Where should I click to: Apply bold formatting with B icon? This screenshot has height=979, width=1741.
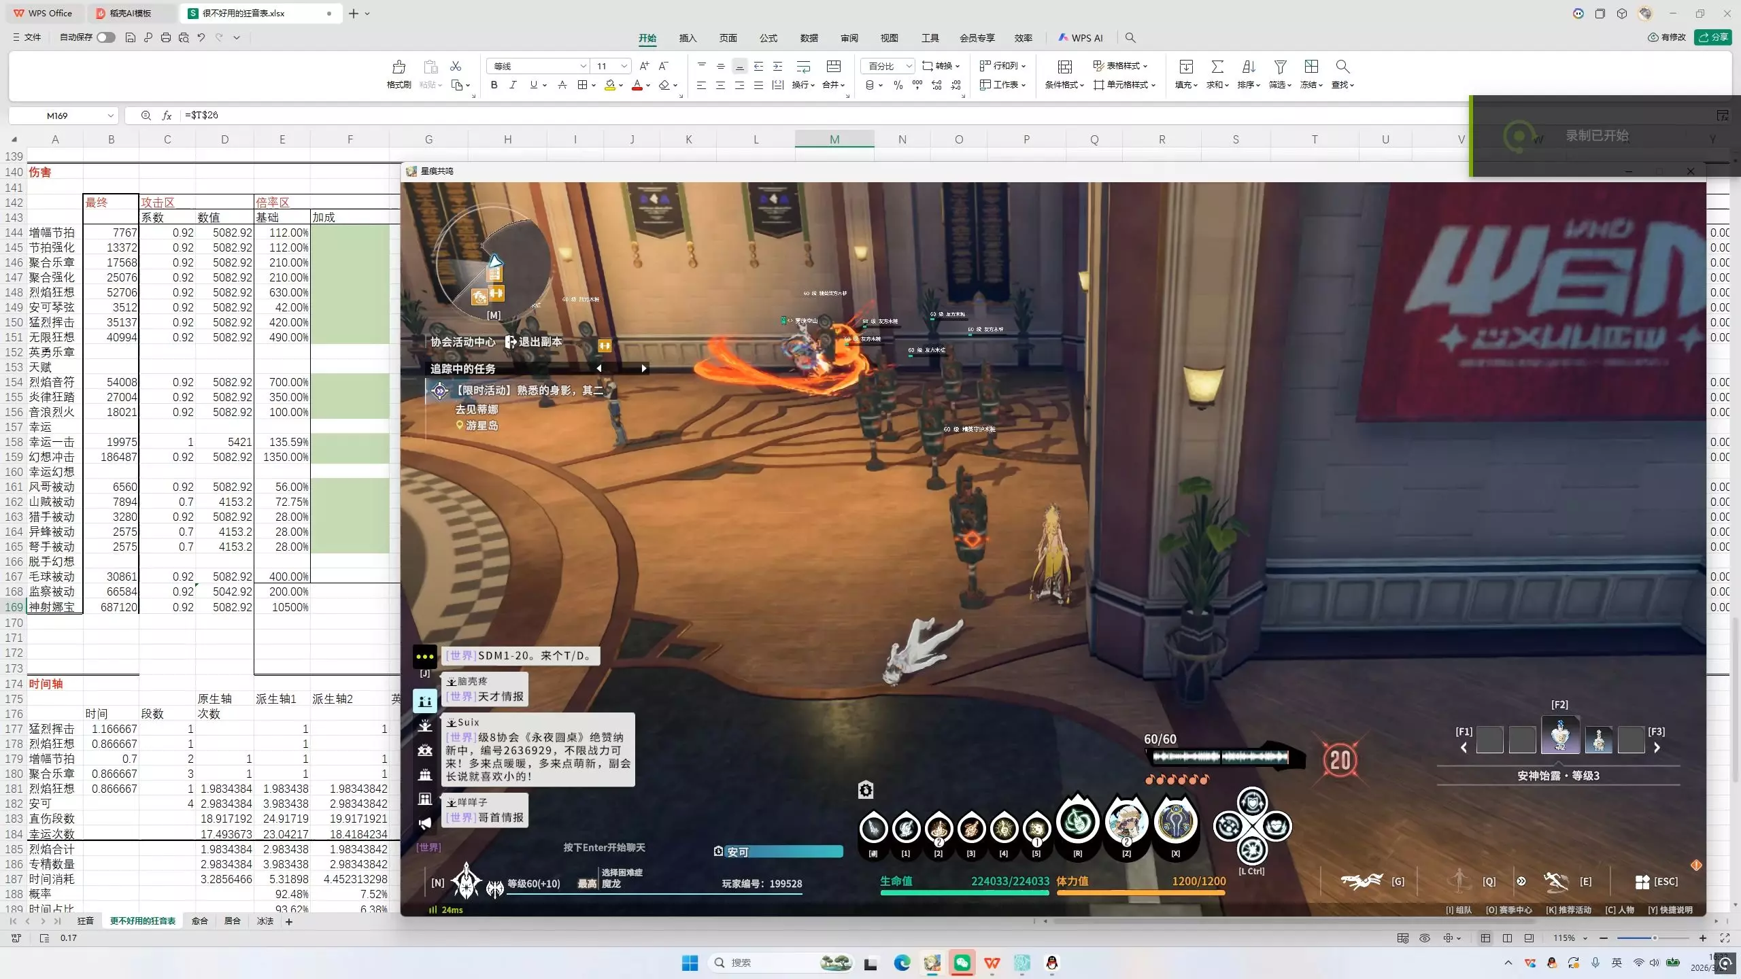(494, 85)
